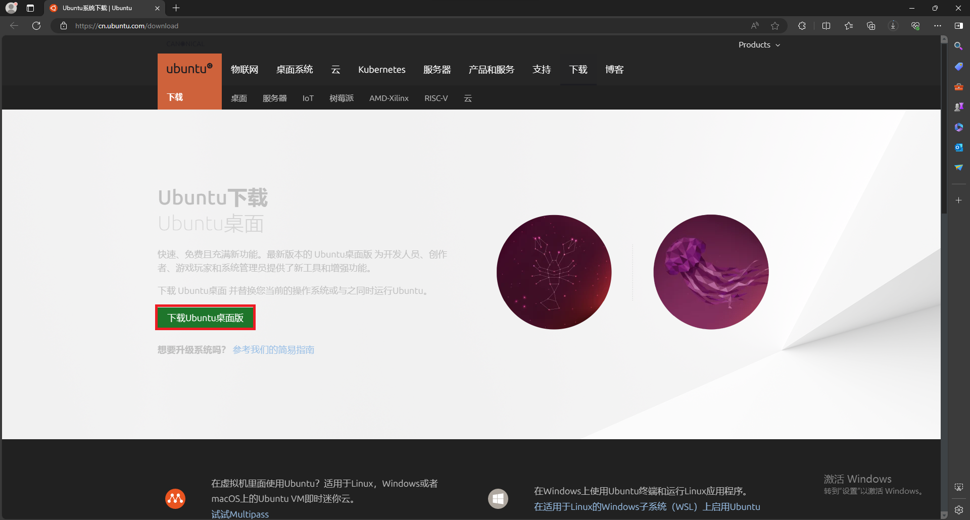Screen dimensions: 970x520
Task: Open the 参考我们的简易指南 link
Action: click(273, 350)
